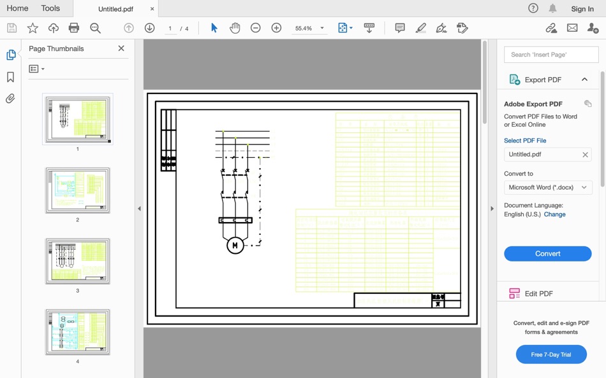Share with others person-plus icon

click(x=593, y=28)
